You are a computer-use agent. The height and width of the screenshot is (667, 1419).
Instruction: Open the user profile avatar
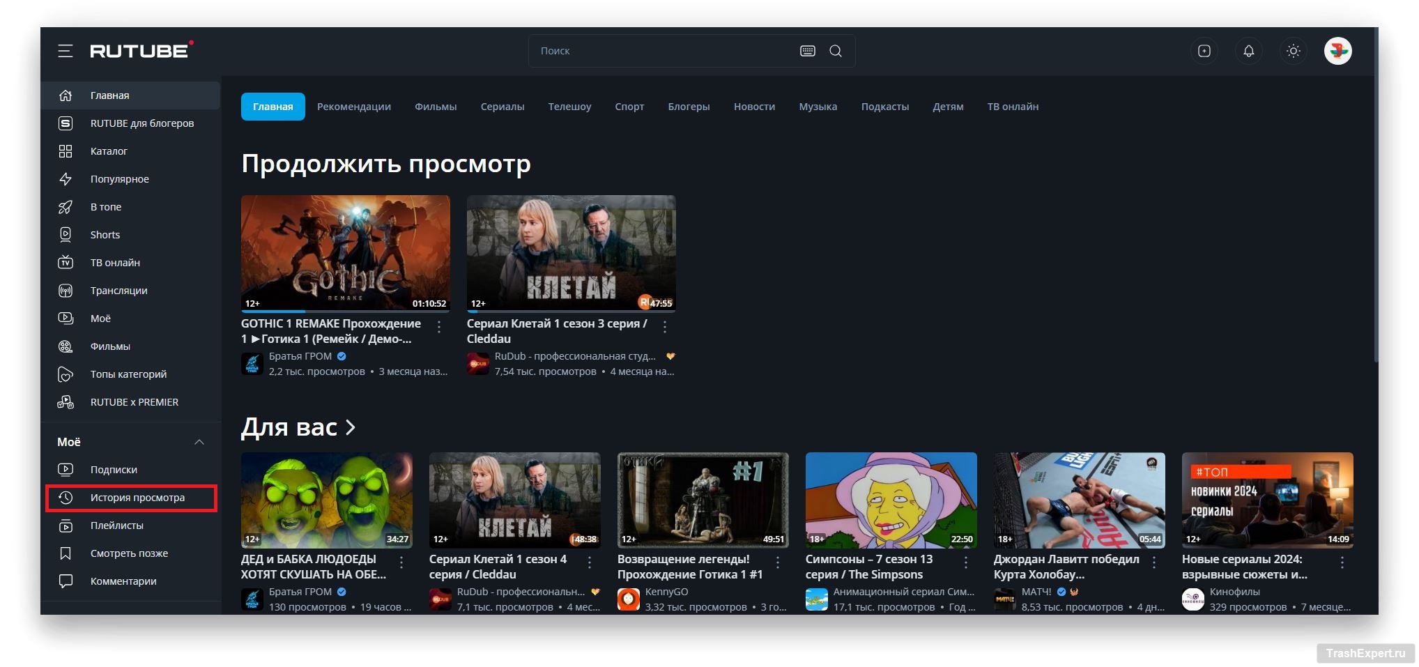(x=1337, y=51)
